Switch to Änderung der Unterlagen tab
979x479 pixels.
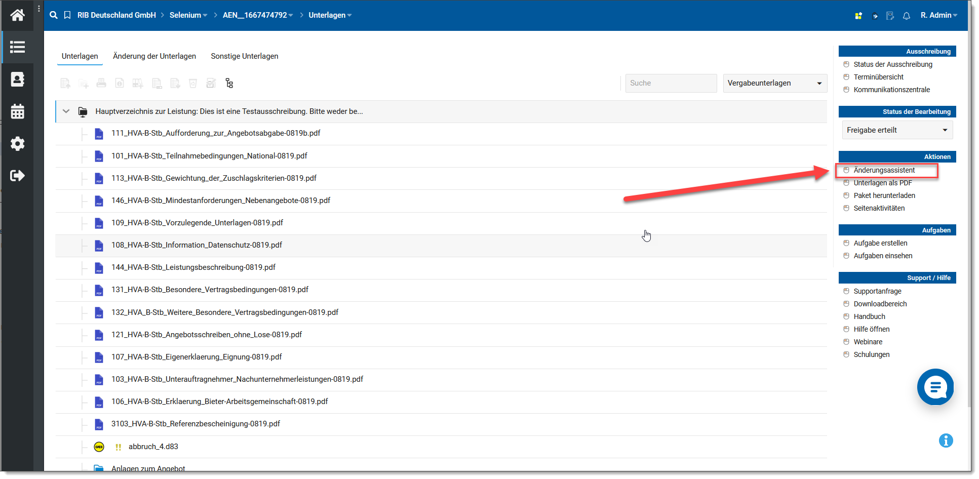click(154, 56)
